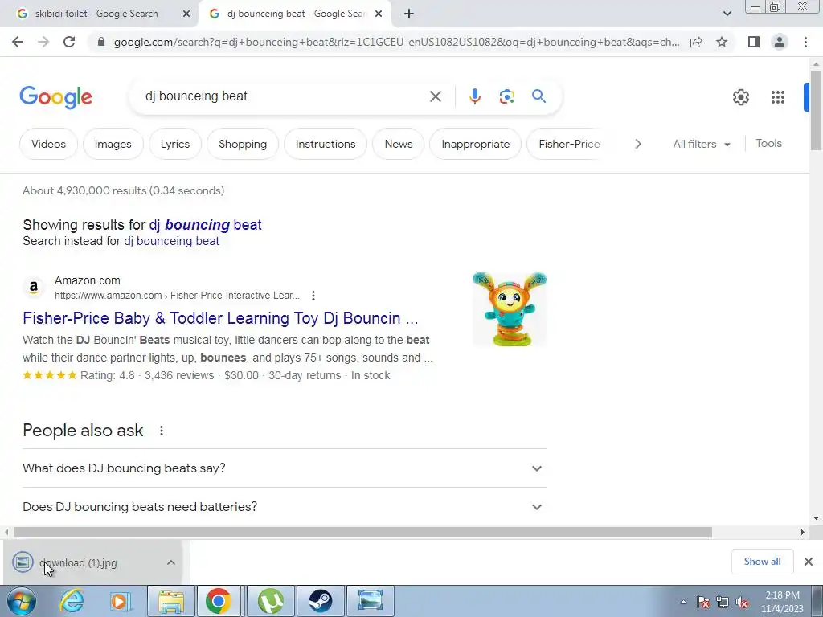
Task: Filter results by Images
Action: click(x=113, y=144)
